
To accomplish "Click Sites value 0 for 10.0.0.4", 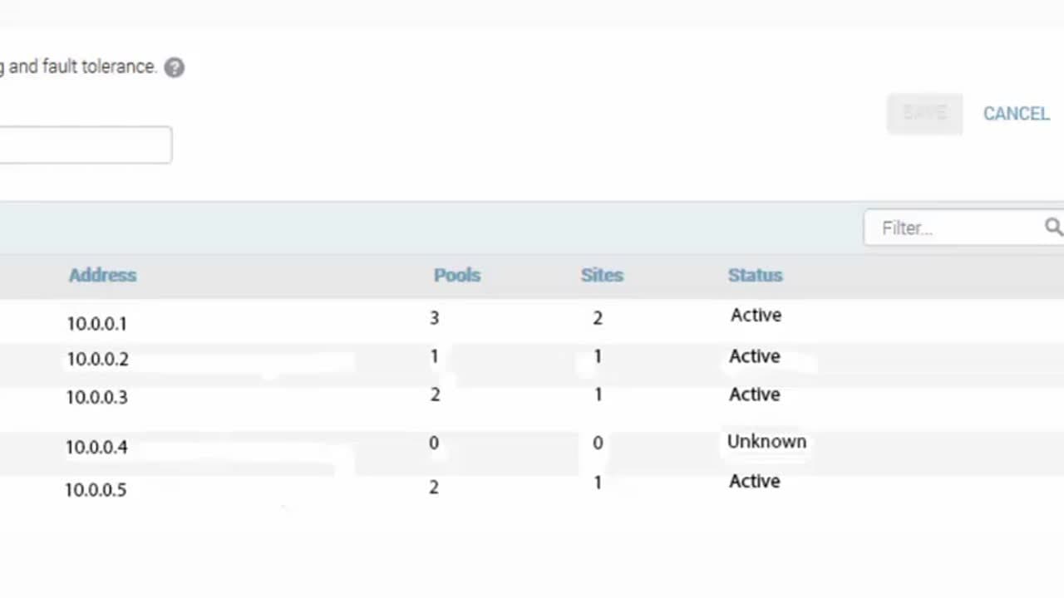I will point(597,444).
